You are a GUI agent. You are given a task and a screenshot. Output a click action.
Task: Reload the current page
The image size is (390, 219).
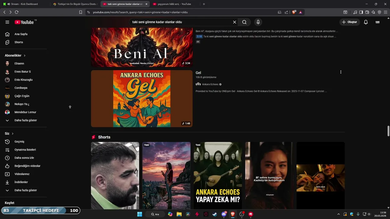17,12
